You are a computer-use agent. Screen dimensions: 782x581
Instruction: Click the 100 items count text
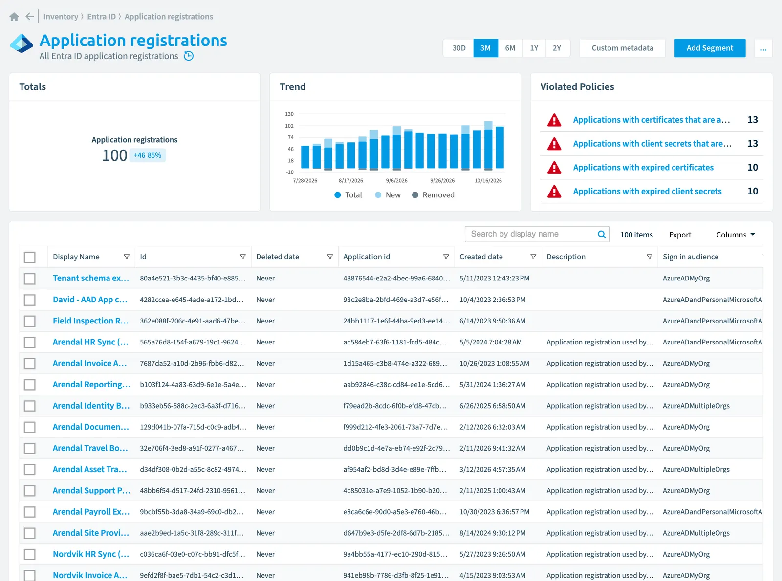point(636,235)
